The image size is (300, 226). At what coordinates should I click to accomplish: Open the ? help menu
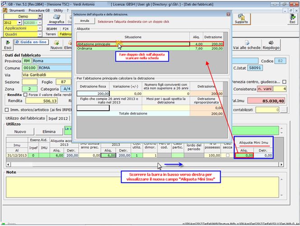point(67,10)
